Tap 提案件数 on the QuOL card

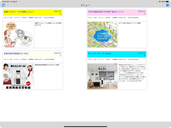(x=142, y=53)
